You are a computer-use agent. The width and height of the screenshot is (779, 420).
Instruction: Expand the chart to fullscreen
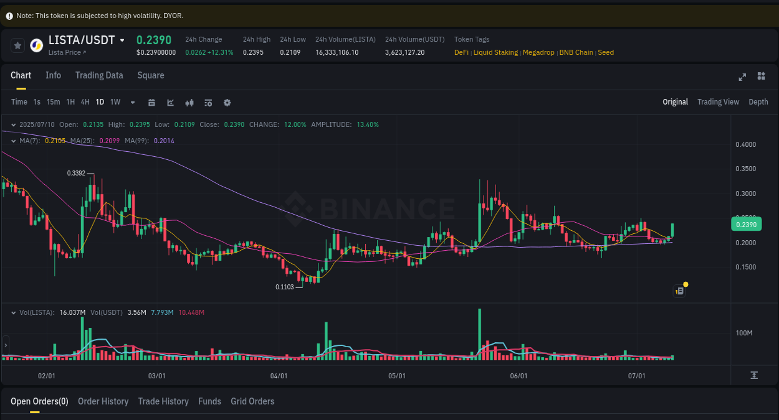pyautogui.click(x=742, y=77)
